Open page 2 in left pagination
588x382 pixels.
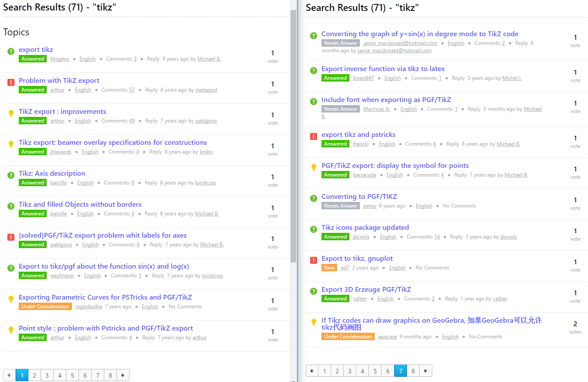pos(34,375)
